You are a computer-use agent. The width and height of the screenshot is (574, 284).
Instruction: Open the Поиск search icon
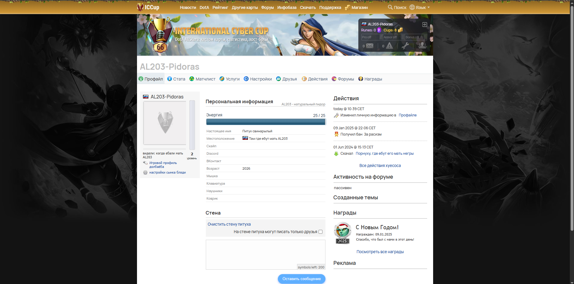coord(390,7)
